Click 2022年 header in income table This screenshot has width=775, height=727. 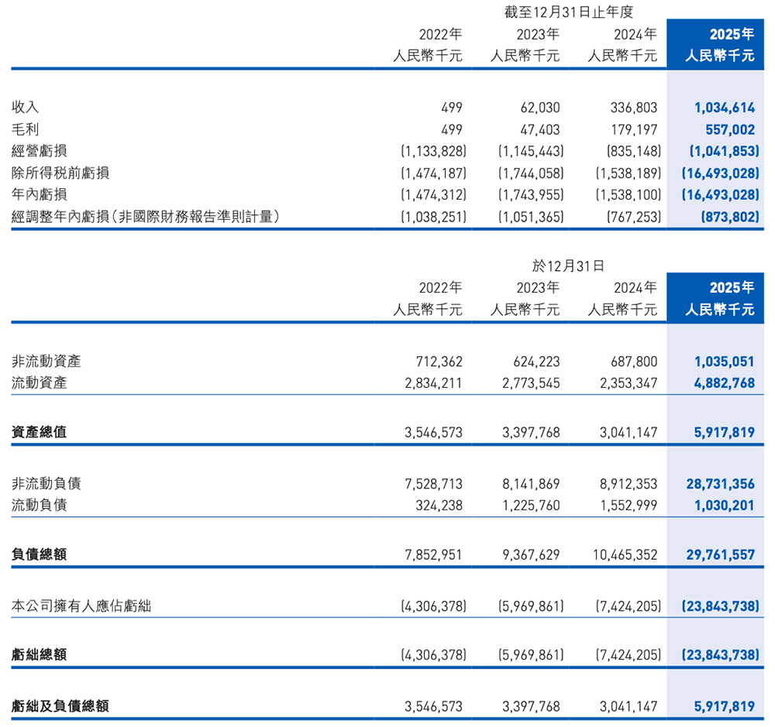[x=440, y=34]
